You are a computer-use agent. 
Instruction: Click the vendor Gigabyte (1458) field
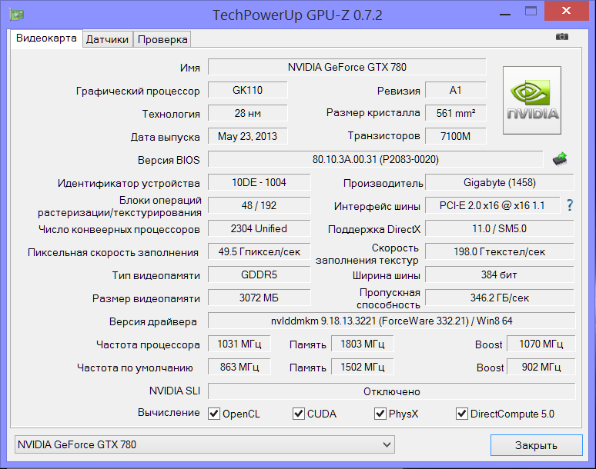click(x=500, y=182)
